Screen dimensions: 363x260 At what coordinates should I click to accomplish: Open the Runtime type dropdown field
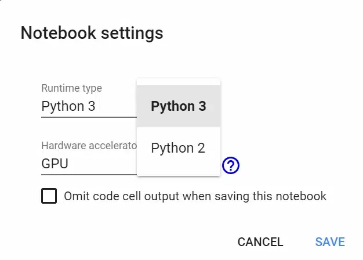click(x=88, y=107)
